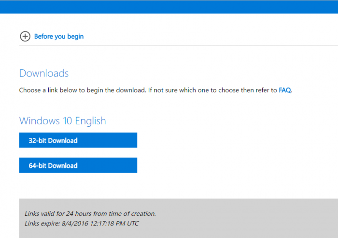Click the 'Choose a link below' instruction text
This screenshot has width=338, height=238.
(155, 90)
